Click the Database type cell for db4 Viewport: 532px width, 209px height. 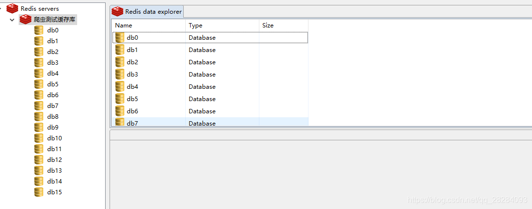(x=202, y=87)
